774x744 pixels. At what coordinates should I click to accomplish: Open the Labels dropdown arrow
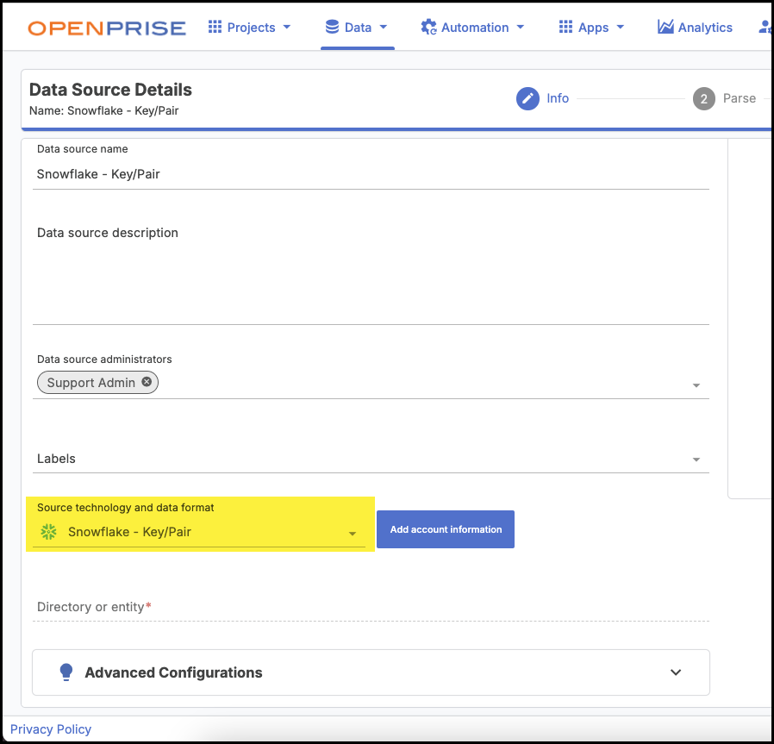pyautogui.click(x=696, y=460)
